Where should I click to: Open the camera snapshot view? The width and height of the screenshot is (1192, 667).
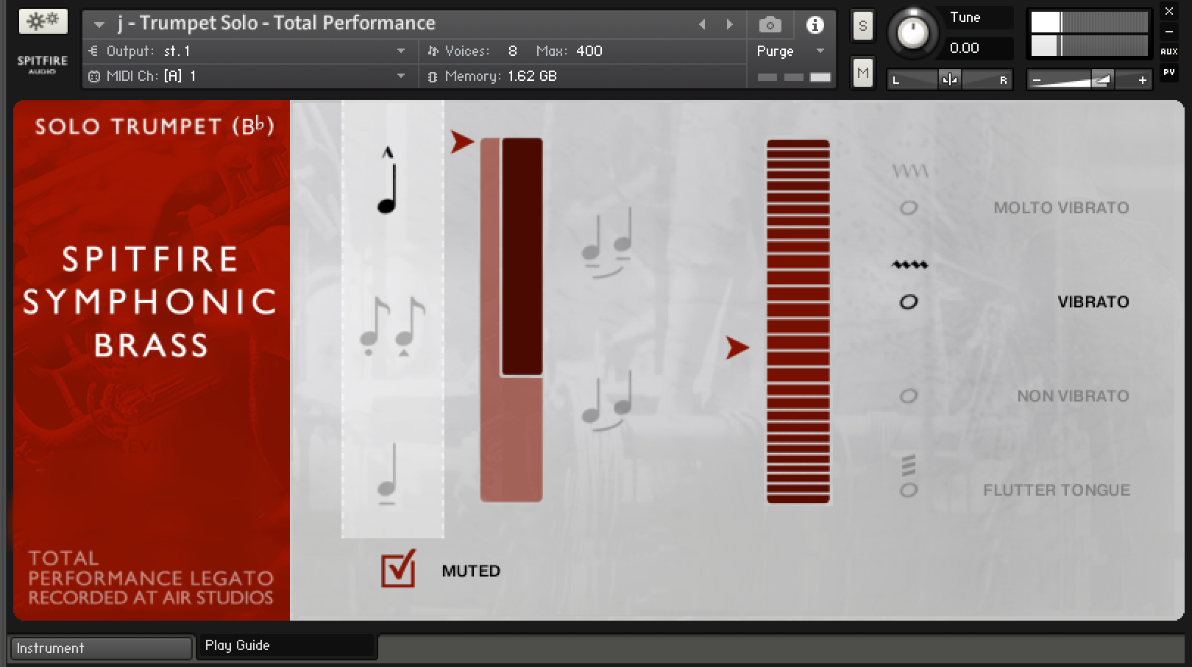(x=770, y=25)
